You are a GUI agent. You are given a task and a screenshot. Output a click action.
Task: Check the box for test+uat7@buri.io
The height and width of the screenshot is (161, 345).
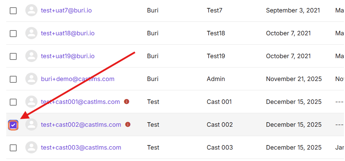tap(13, 10)
